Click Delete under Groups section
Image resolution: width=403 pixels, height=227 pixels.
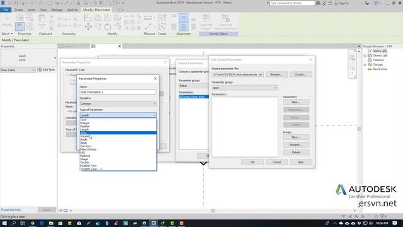[296, 153]
